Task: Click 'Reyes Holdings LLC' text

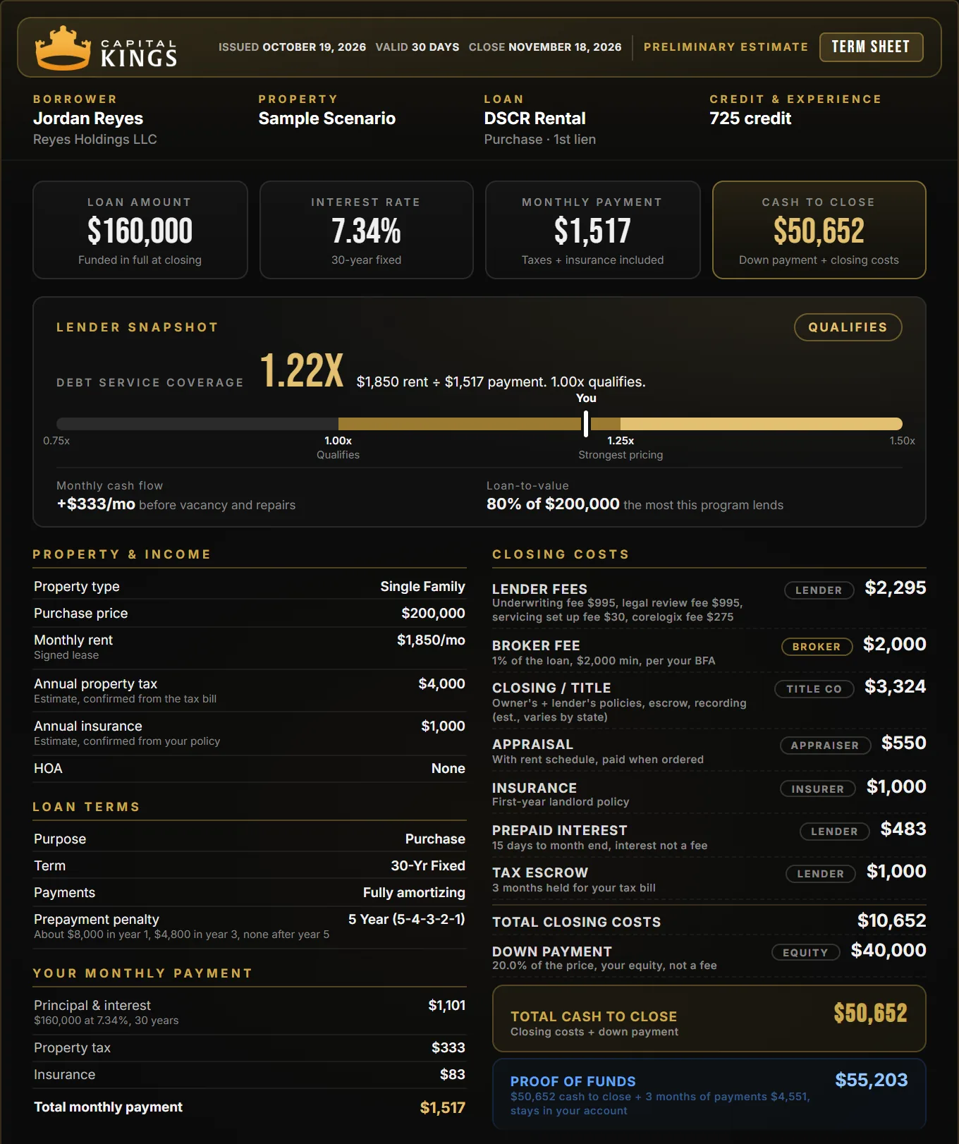Action: (95, 140)
